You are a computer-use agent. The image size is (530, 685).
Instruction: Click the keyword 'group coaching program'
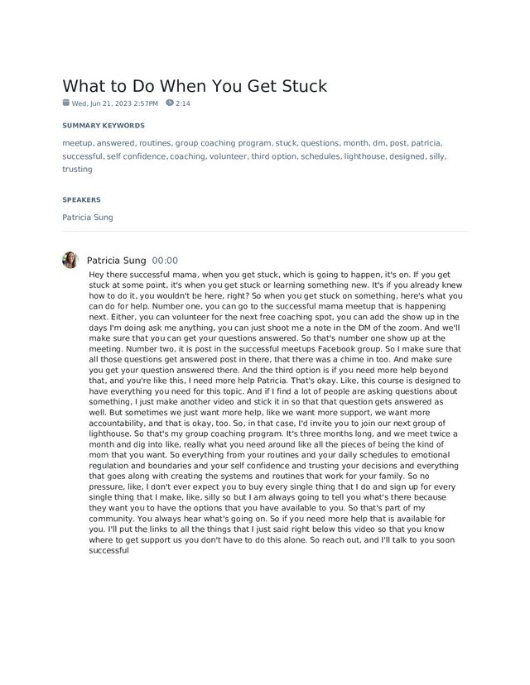[223, 143]
